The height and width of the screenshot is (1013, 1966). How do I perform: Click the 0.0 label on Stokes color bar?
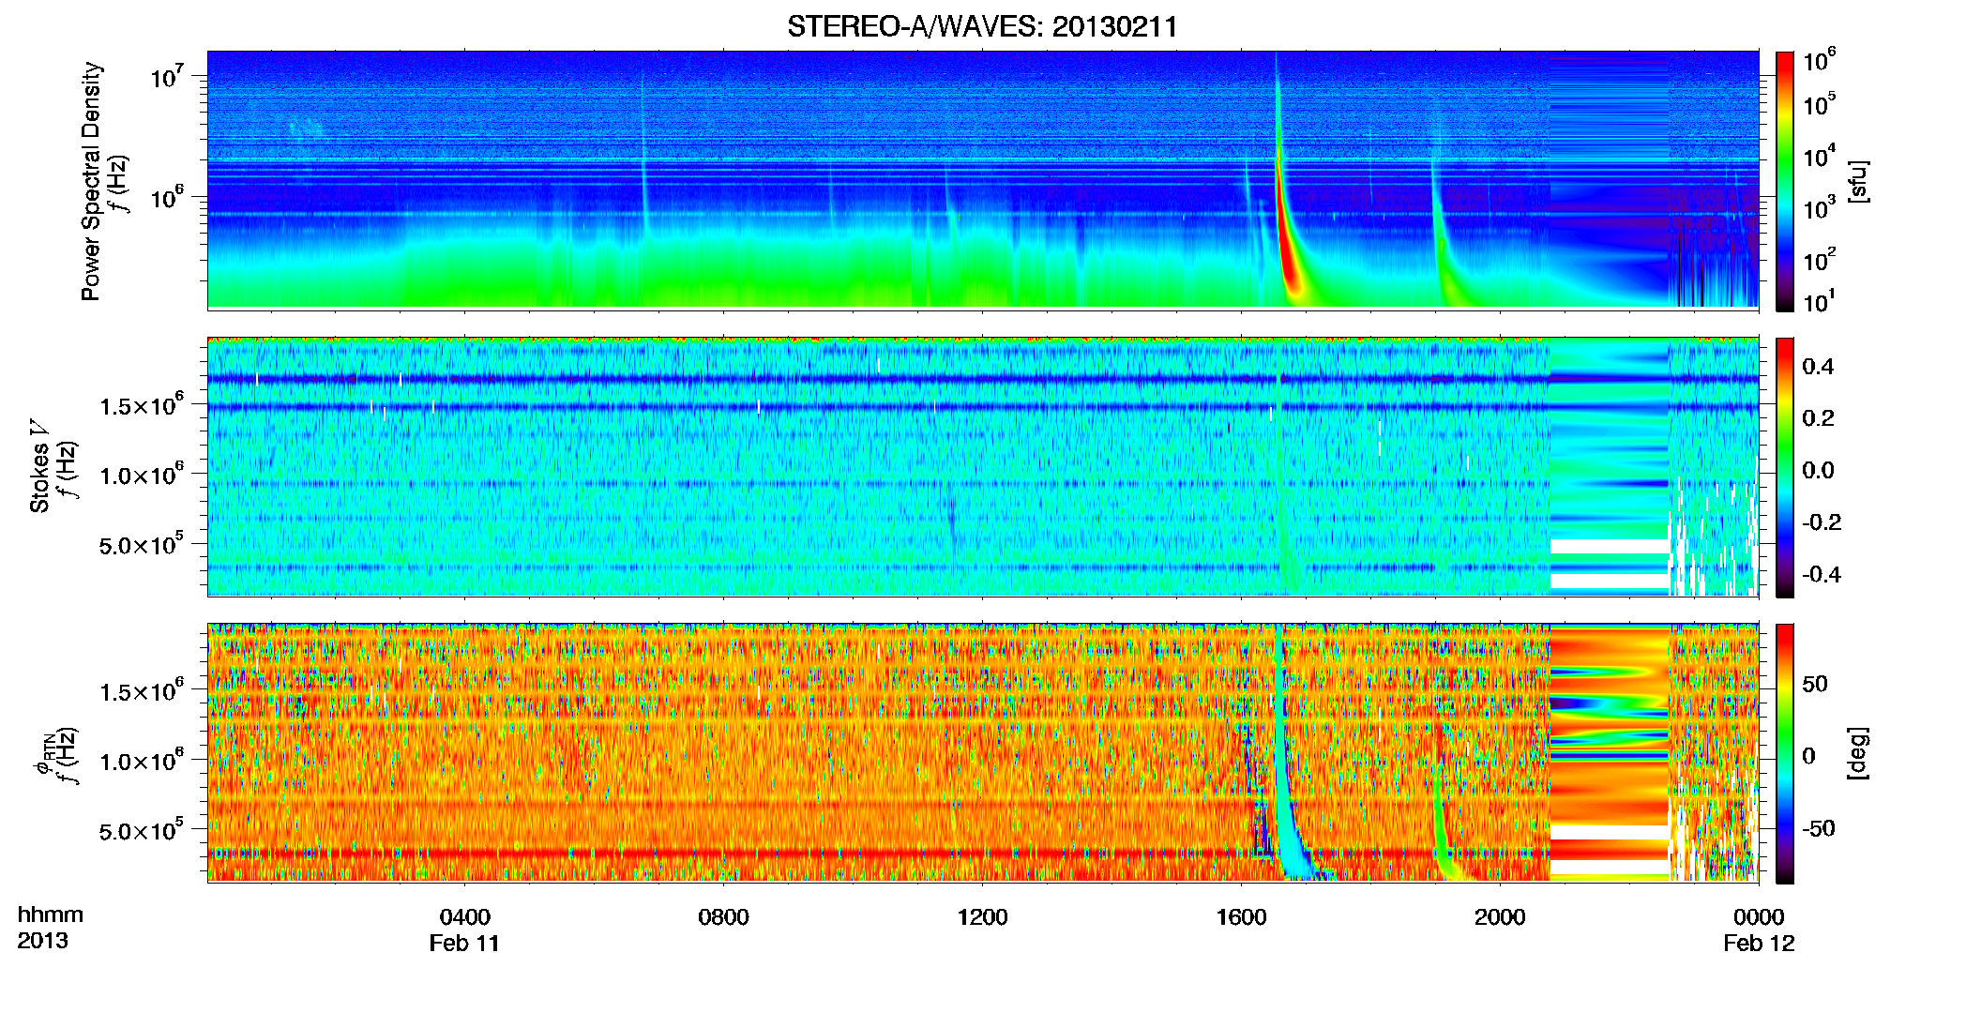coord(1818,470)
